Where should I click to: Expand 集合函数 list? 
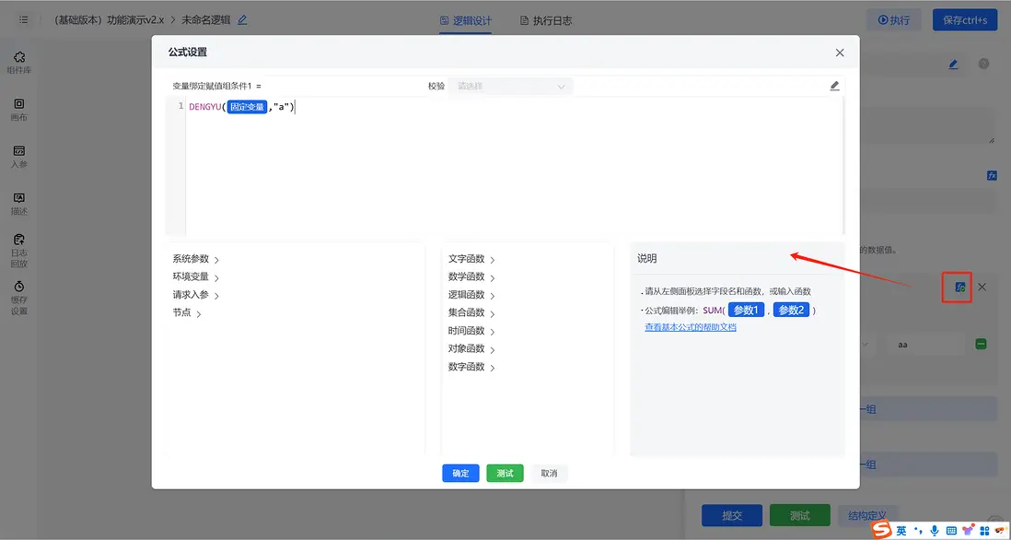click(x=471, y=313)
